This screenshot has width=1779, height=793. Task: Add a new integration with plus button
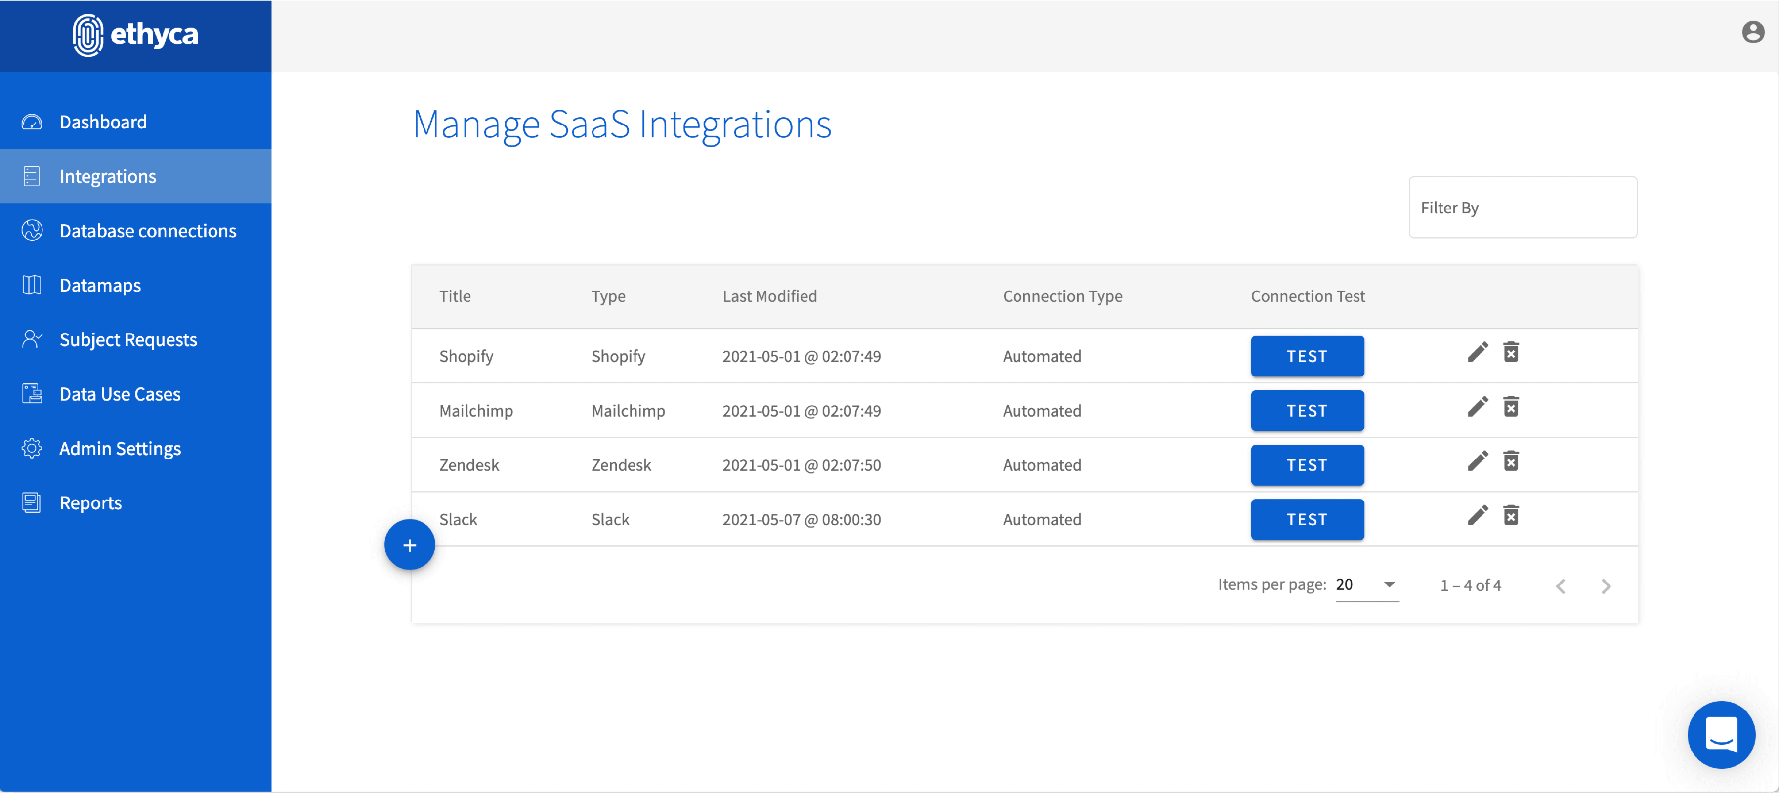(410, 545)
